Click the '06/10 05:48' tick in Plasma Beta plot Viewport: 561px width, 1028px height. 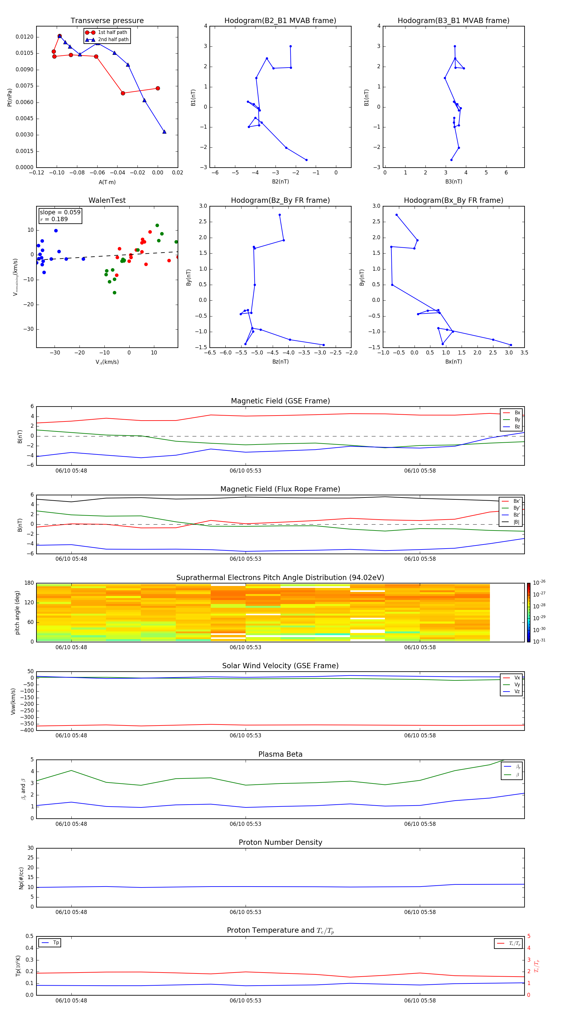[71, 824]
